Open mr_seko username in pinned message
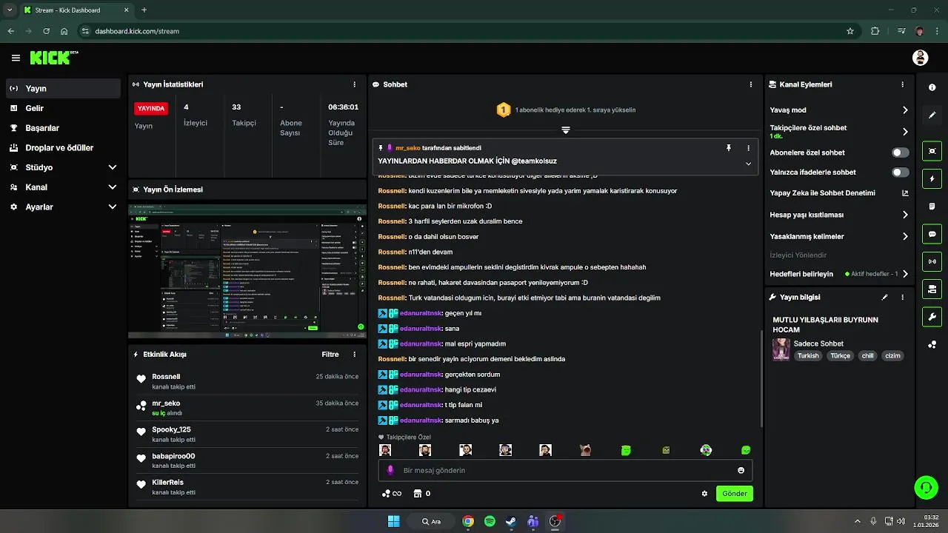Screen dimensions: 948x533 pos(407,148)
